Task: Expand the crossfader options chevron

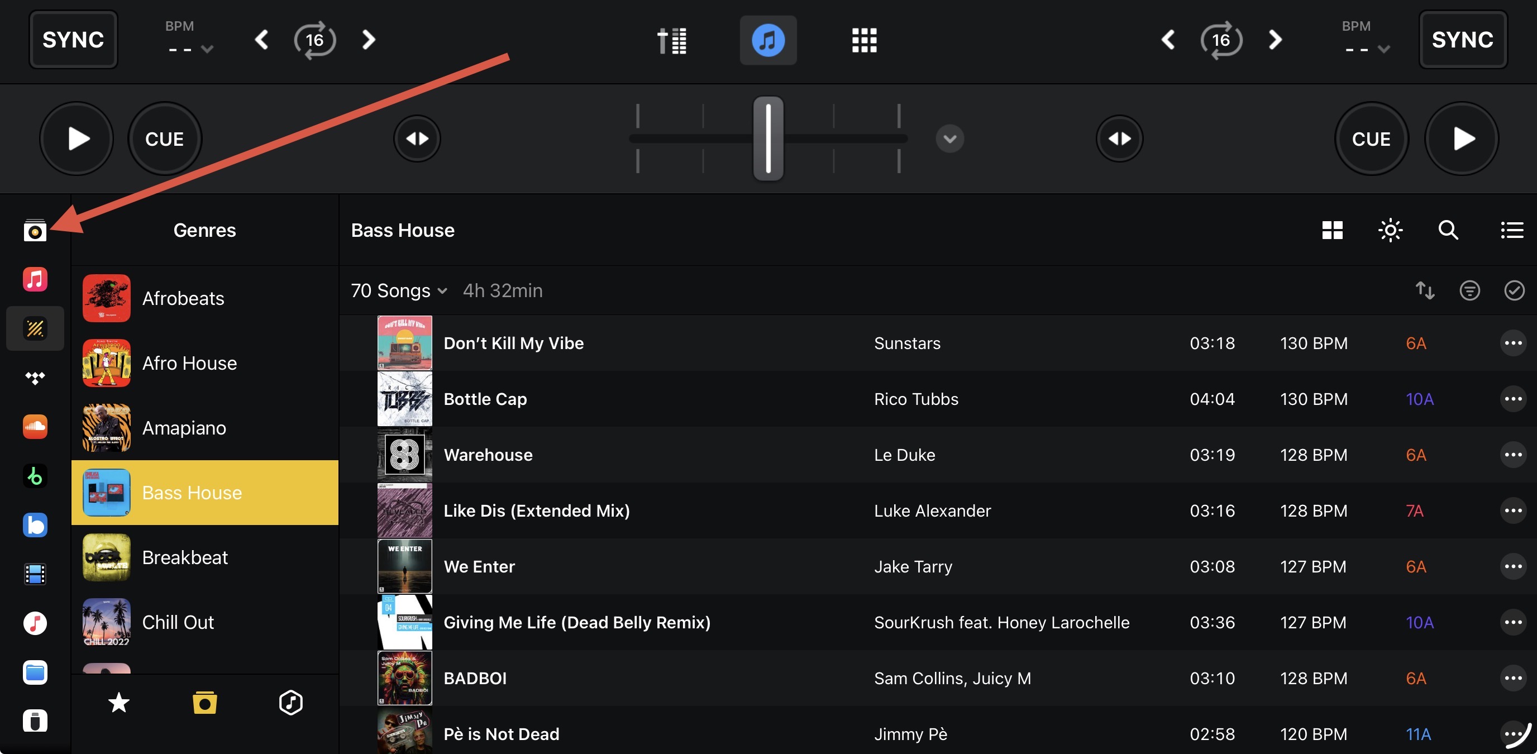Action: (949, 139)
